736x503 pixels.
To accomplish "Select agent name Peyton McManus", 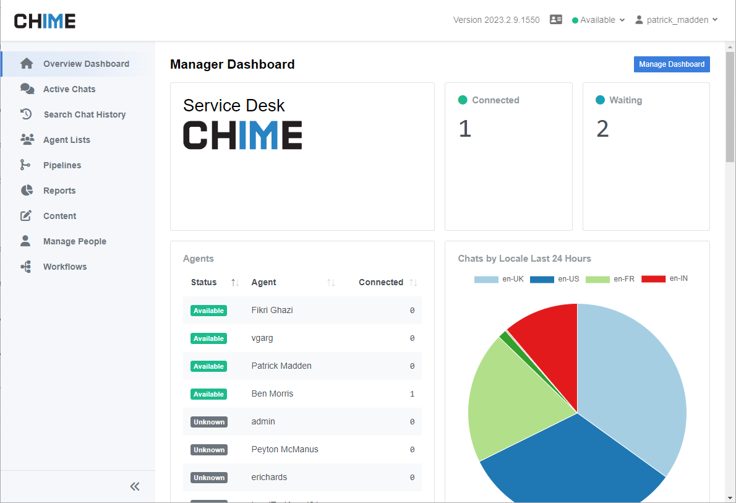I will point(285,449).
